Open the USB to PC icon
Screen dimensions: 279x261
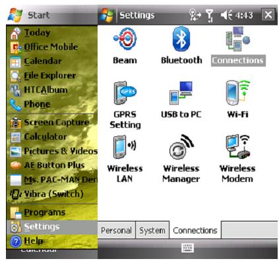point(181,93)
